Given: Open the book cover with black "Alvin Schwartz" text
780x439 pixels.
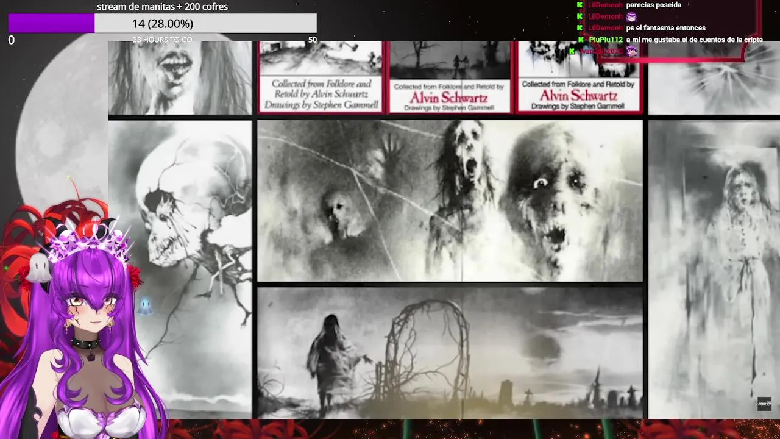Looking at the screenshot, I should tap(321, 77).
